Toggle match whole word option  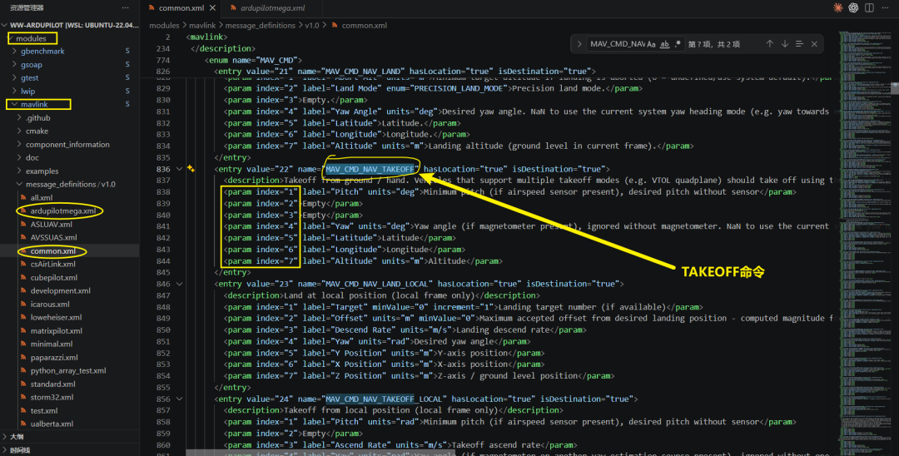(664, 44)
